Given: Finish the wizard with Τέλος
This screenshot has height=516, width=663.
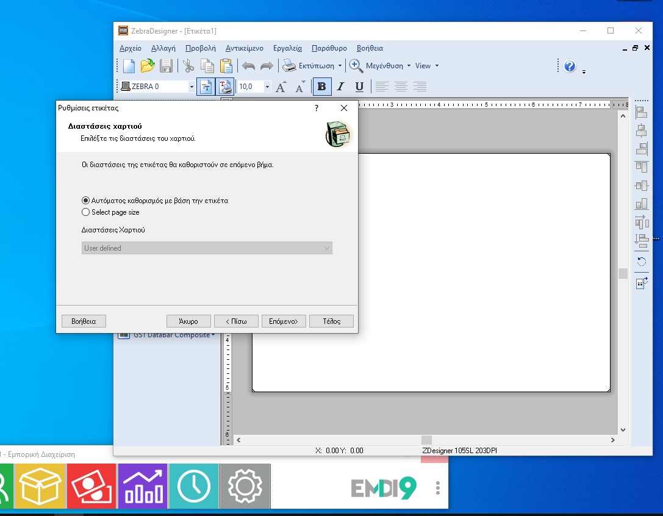Looking at the screenshot, I should point(332,321).
